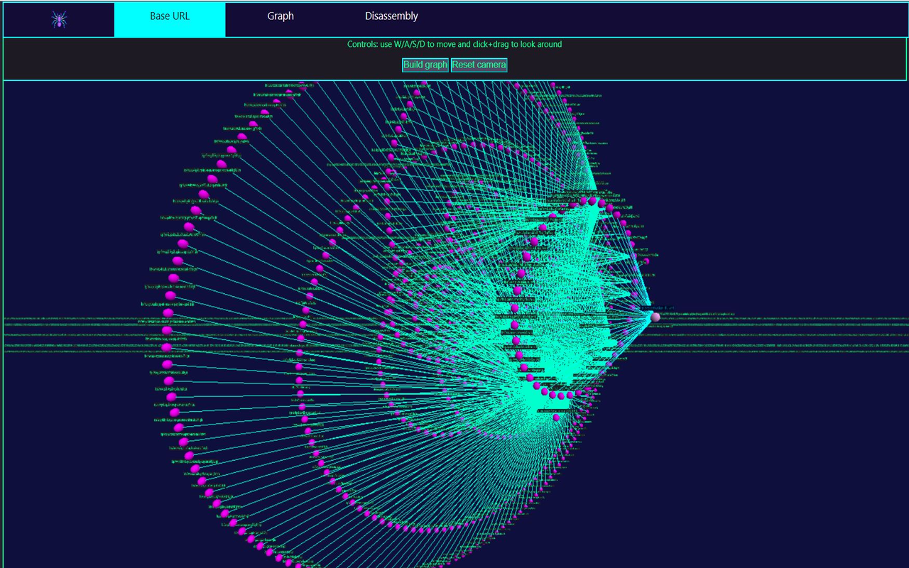Screen dimensions: 909x568
Task: Pick the isolated magenta node above the pink hub
Action: click(646, 261)
